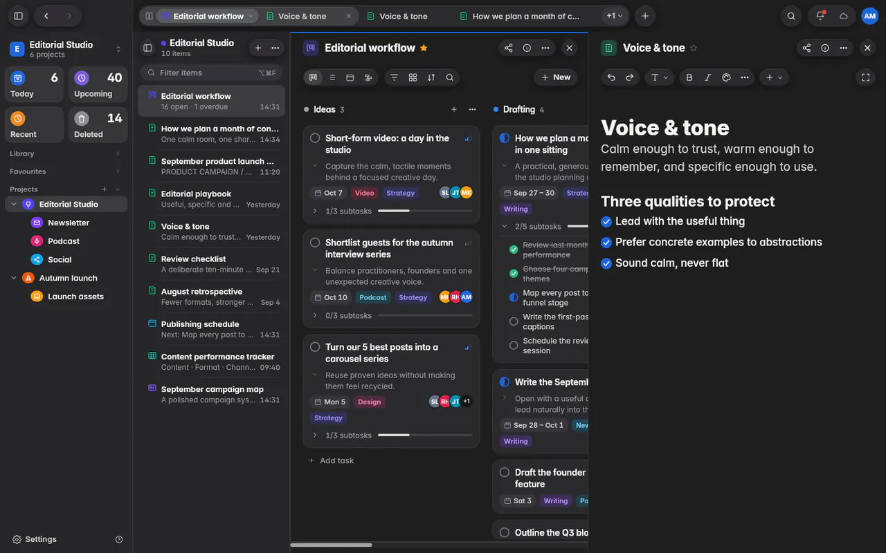Screen dimensions: 886x553
Task: Open notifications bell in top bar
Action: coord(820,16)
